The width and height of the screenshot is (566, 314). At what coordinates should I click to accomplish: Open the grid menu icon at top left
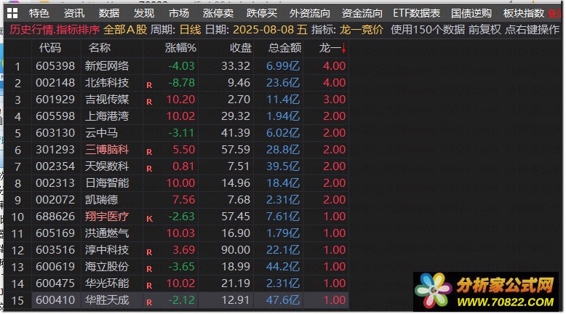(12, 13)
